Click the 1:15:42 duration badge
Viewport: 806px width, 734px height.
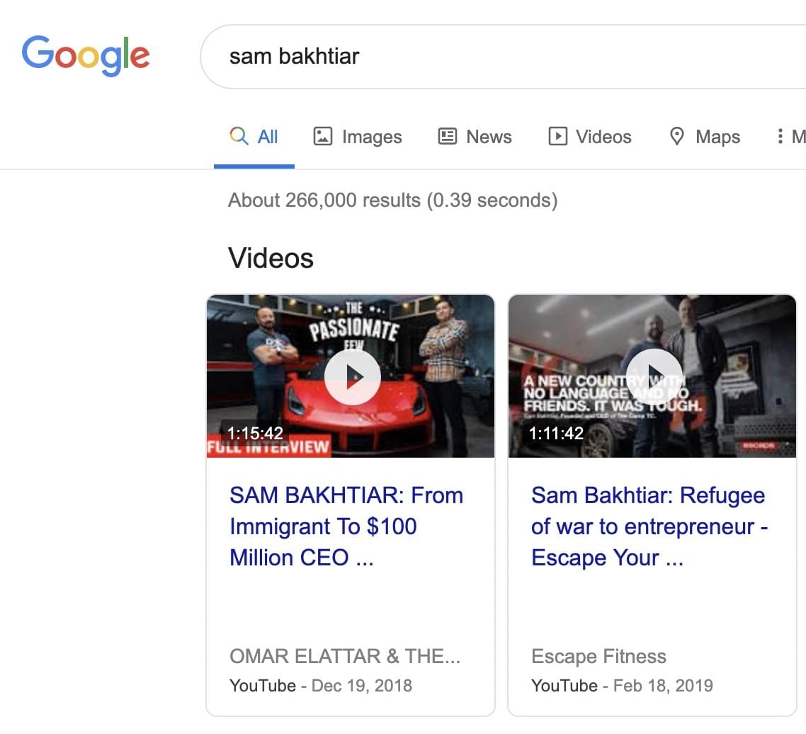pyautogui.click(x=255, y=433)
